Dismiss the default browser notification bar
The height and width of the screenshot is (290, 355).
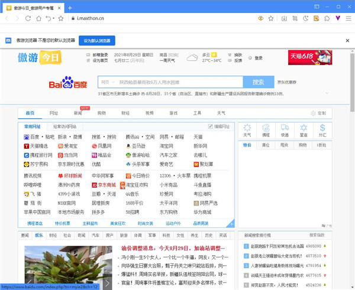(x=347, y=41)
